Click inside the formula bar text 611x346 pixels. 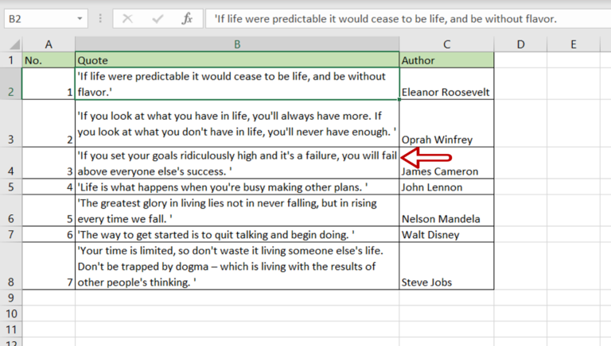pos(398,18)
